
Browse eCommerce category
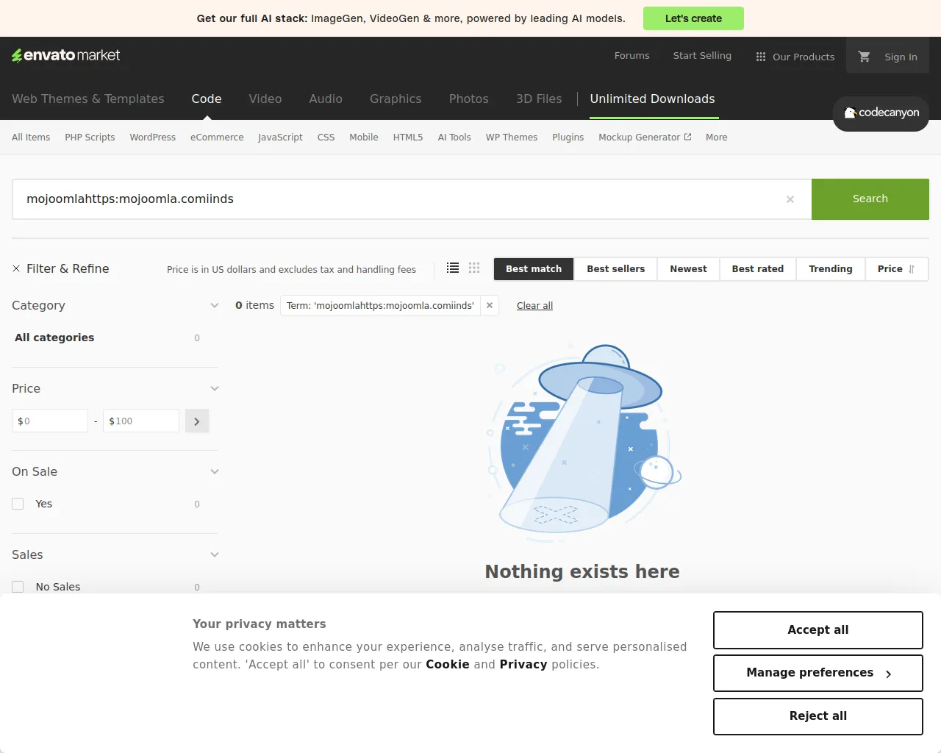217,138
